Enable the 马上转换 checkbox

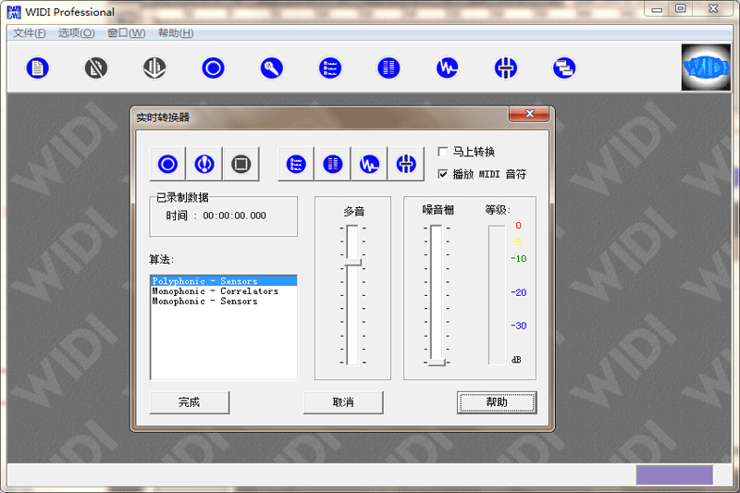tap(443, 152)
